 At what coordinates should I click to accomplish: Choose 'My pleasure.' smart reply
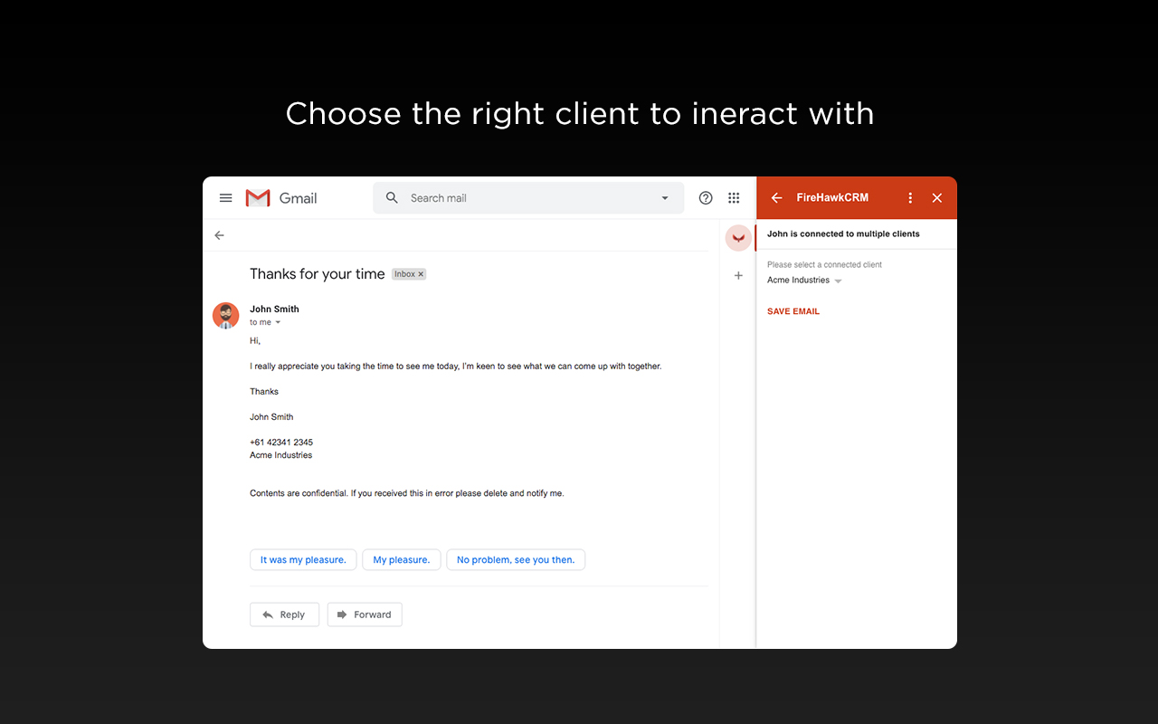pyautogui.click(x=402, y=560)
